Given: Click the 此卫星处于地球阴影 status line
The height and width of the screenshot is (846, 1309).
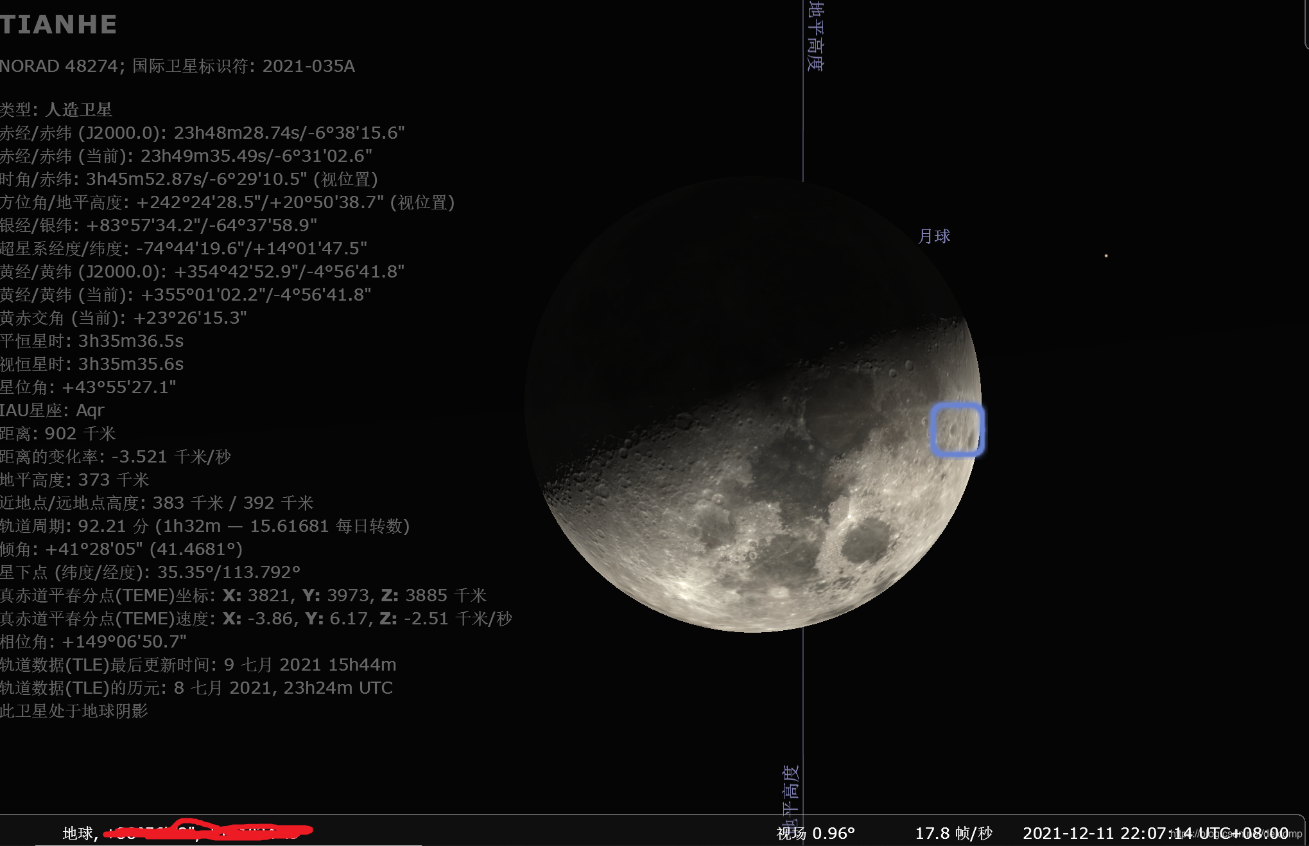Looking at the screenshot, I should [x=74, y=711].
